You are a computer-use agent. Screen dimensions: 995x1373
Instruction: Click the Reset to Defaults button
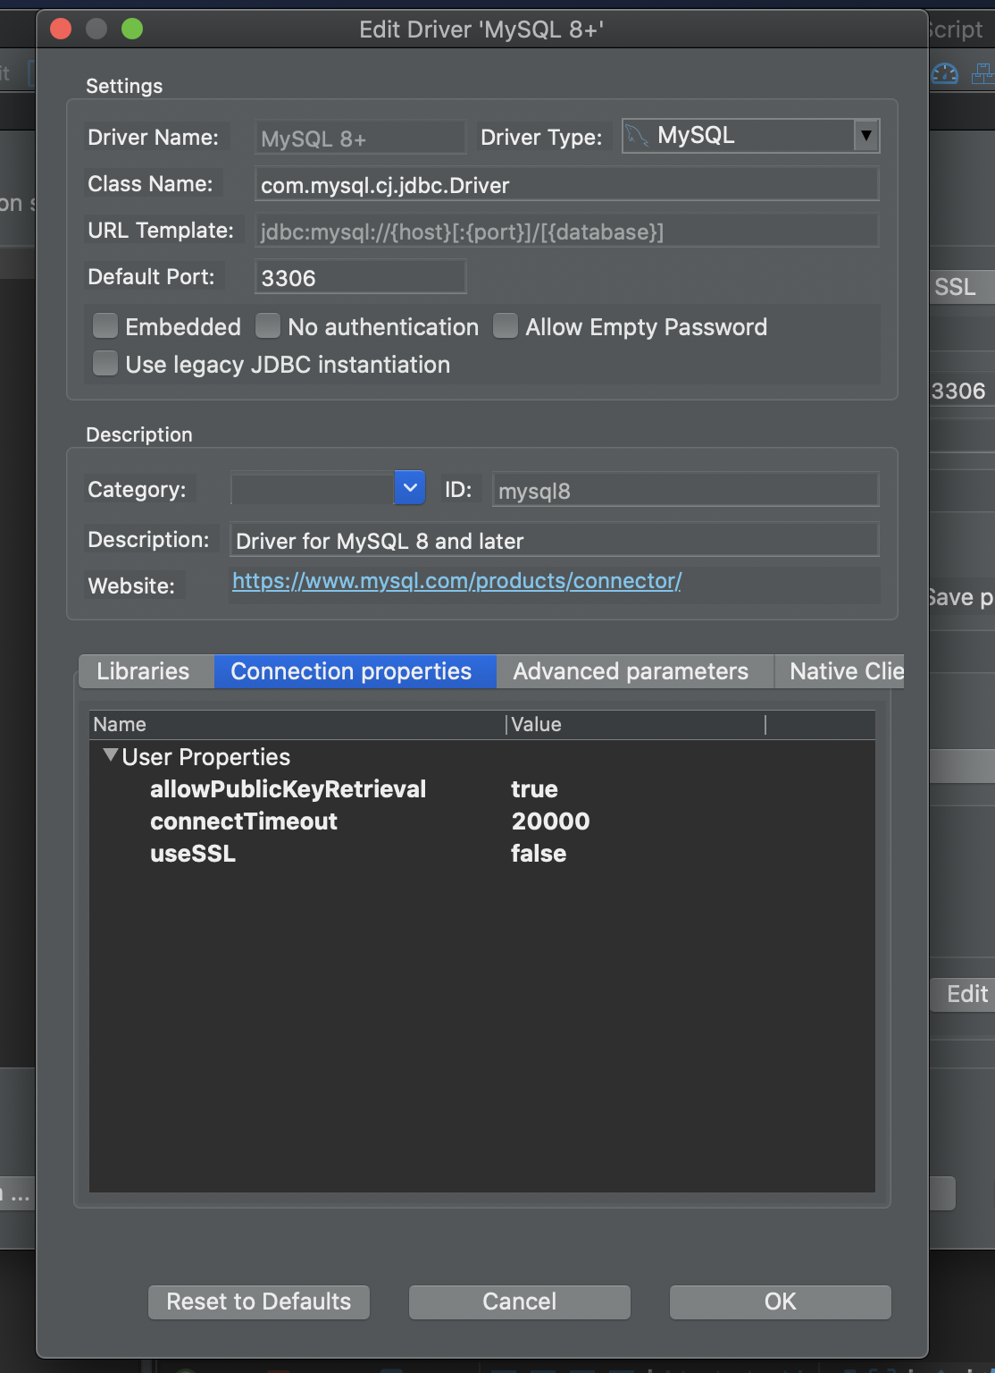[259, 1302]
